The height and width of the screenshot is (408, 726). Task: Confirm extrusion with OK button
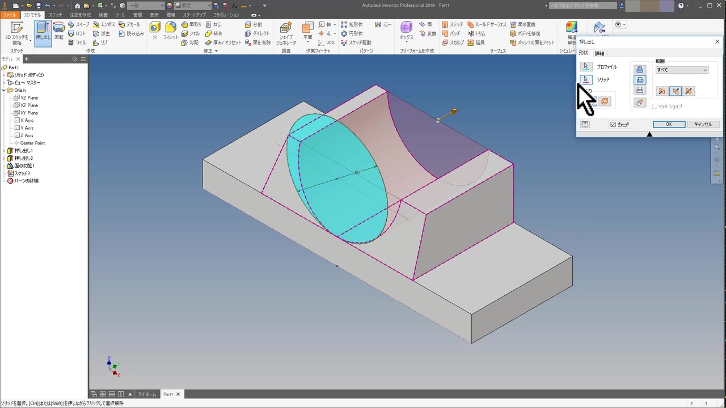(668, 125)
